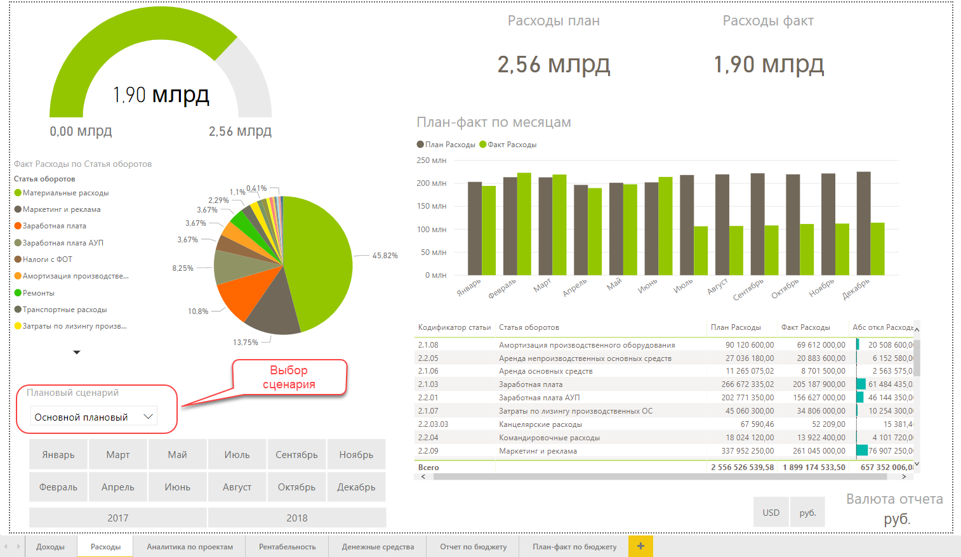961x557 pixels.
Task: Sort by Факт Расходы column header
Action: (805, 327)
